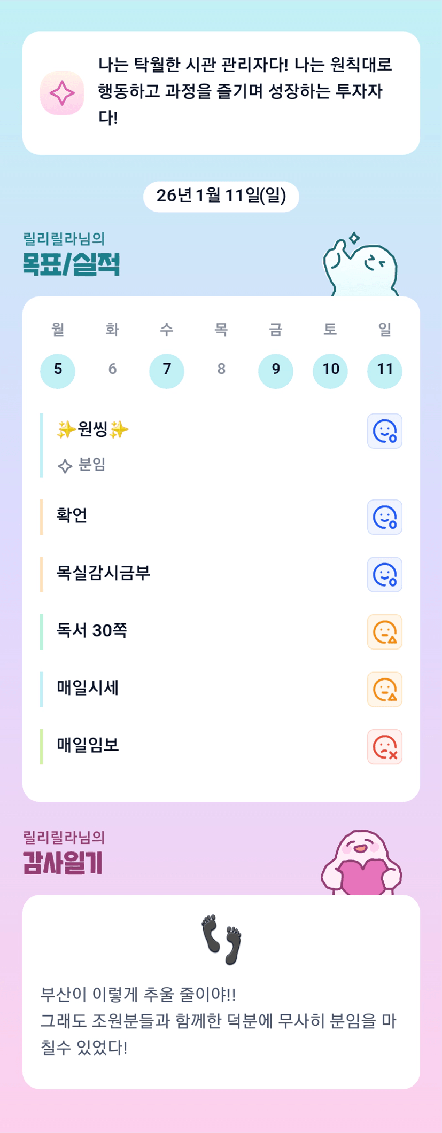
Task: Click the smiley status icon for 확언
Action: pos(384,517)
